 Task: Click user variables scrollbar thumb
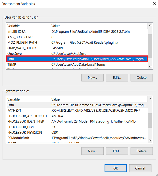coord(150,46)
